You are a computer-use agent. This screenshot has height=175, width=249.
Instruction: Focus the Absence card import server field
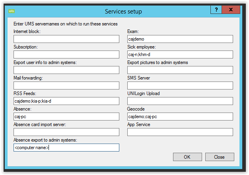[x=66, y=132]
